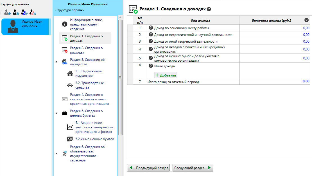The height and width of the screenshot is (176, 312).
Task: Open 3.2 Транспортные средства car icon
Action: (70, 85)
